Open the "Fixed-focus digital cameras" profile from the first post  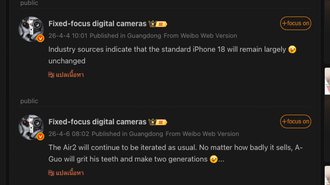pos(97,24)
